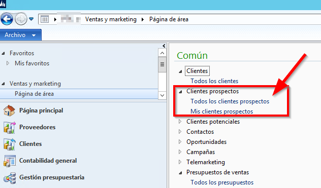Click Ventas y marketing in breadcrumb
Image resolution: width=321 pixels, height=188 pixels.
(111, 19)
